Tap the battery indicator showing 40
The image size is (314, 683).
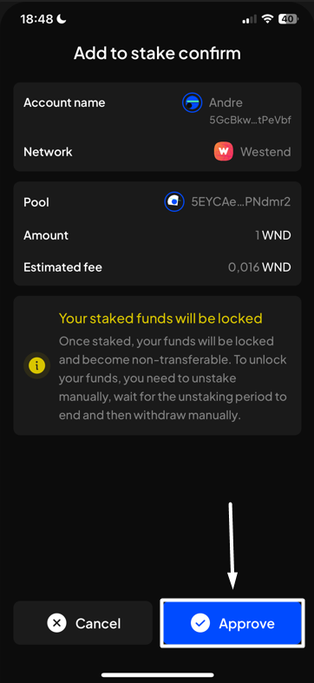click(288, 19)
